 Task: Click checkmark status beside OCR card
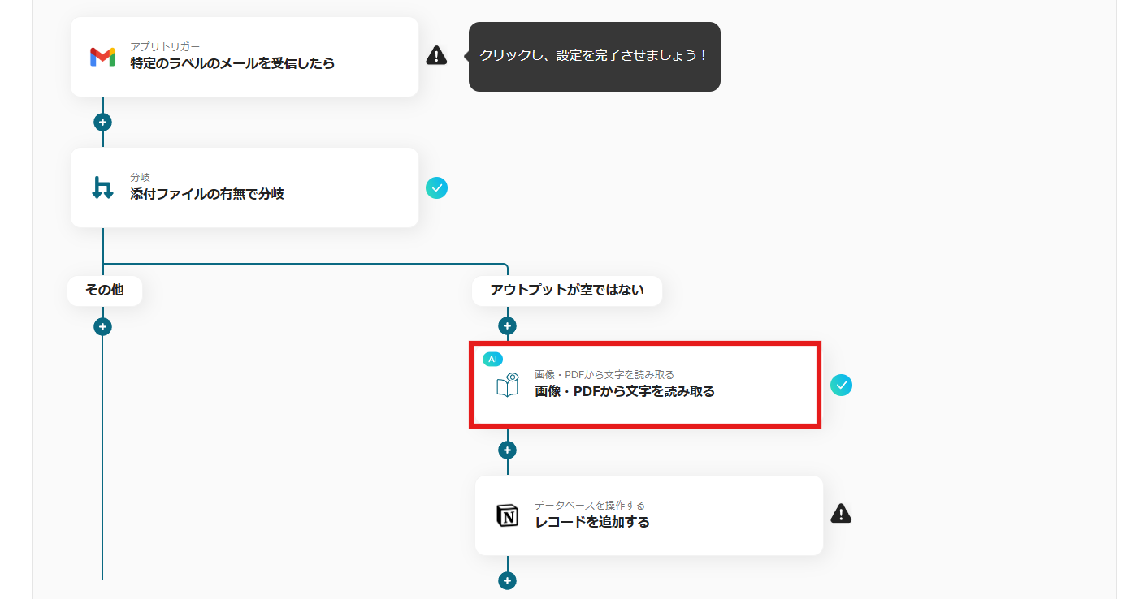click(841, 385)
